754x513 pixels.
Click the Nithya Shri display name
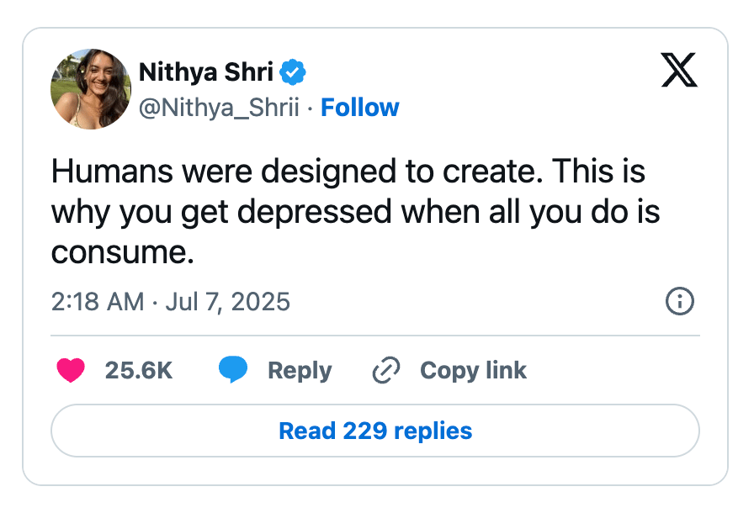pyautogui.click(x=205, y=73)
